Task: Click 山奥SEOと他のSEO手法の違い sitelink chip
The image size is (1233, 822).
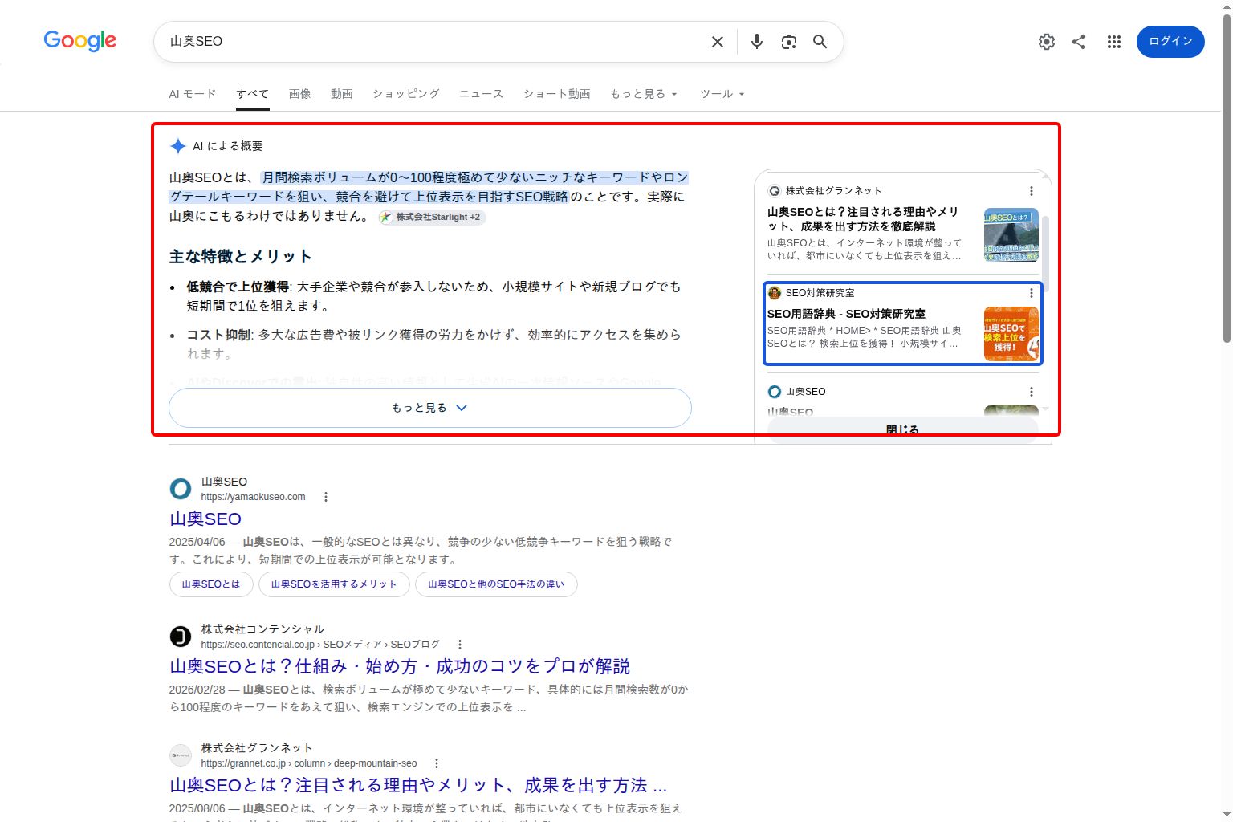Action: click(x=496, y=584)
